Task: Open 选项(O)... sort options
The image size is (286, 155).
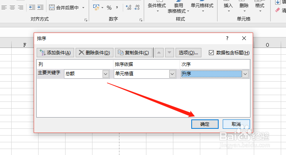Action: pos(188,53)
